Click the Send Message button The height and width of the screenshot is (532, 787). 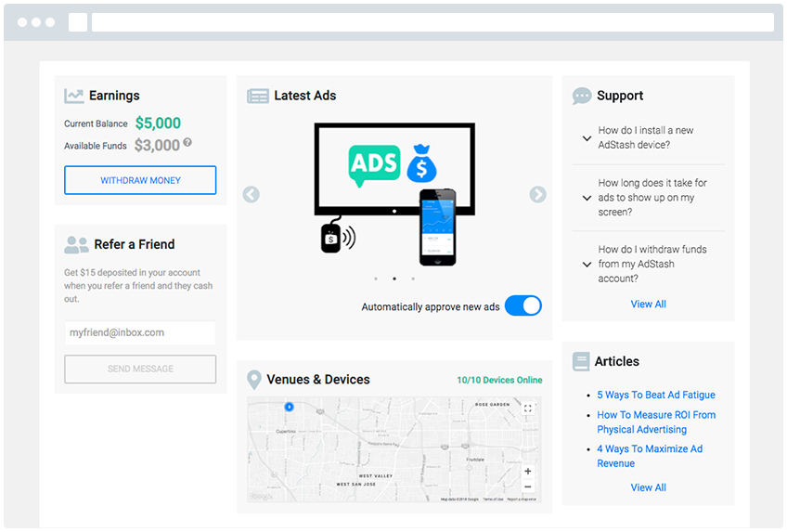(x=140, y=369)
